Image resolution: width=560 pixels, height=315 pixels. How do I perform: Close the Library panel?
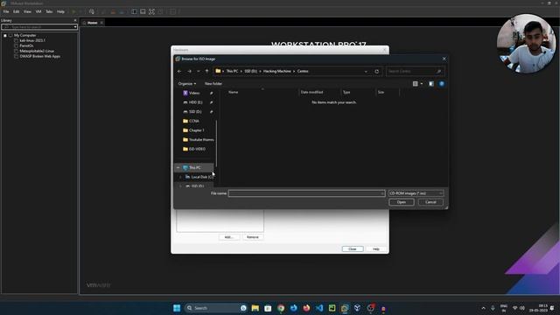tap(75, 20)
